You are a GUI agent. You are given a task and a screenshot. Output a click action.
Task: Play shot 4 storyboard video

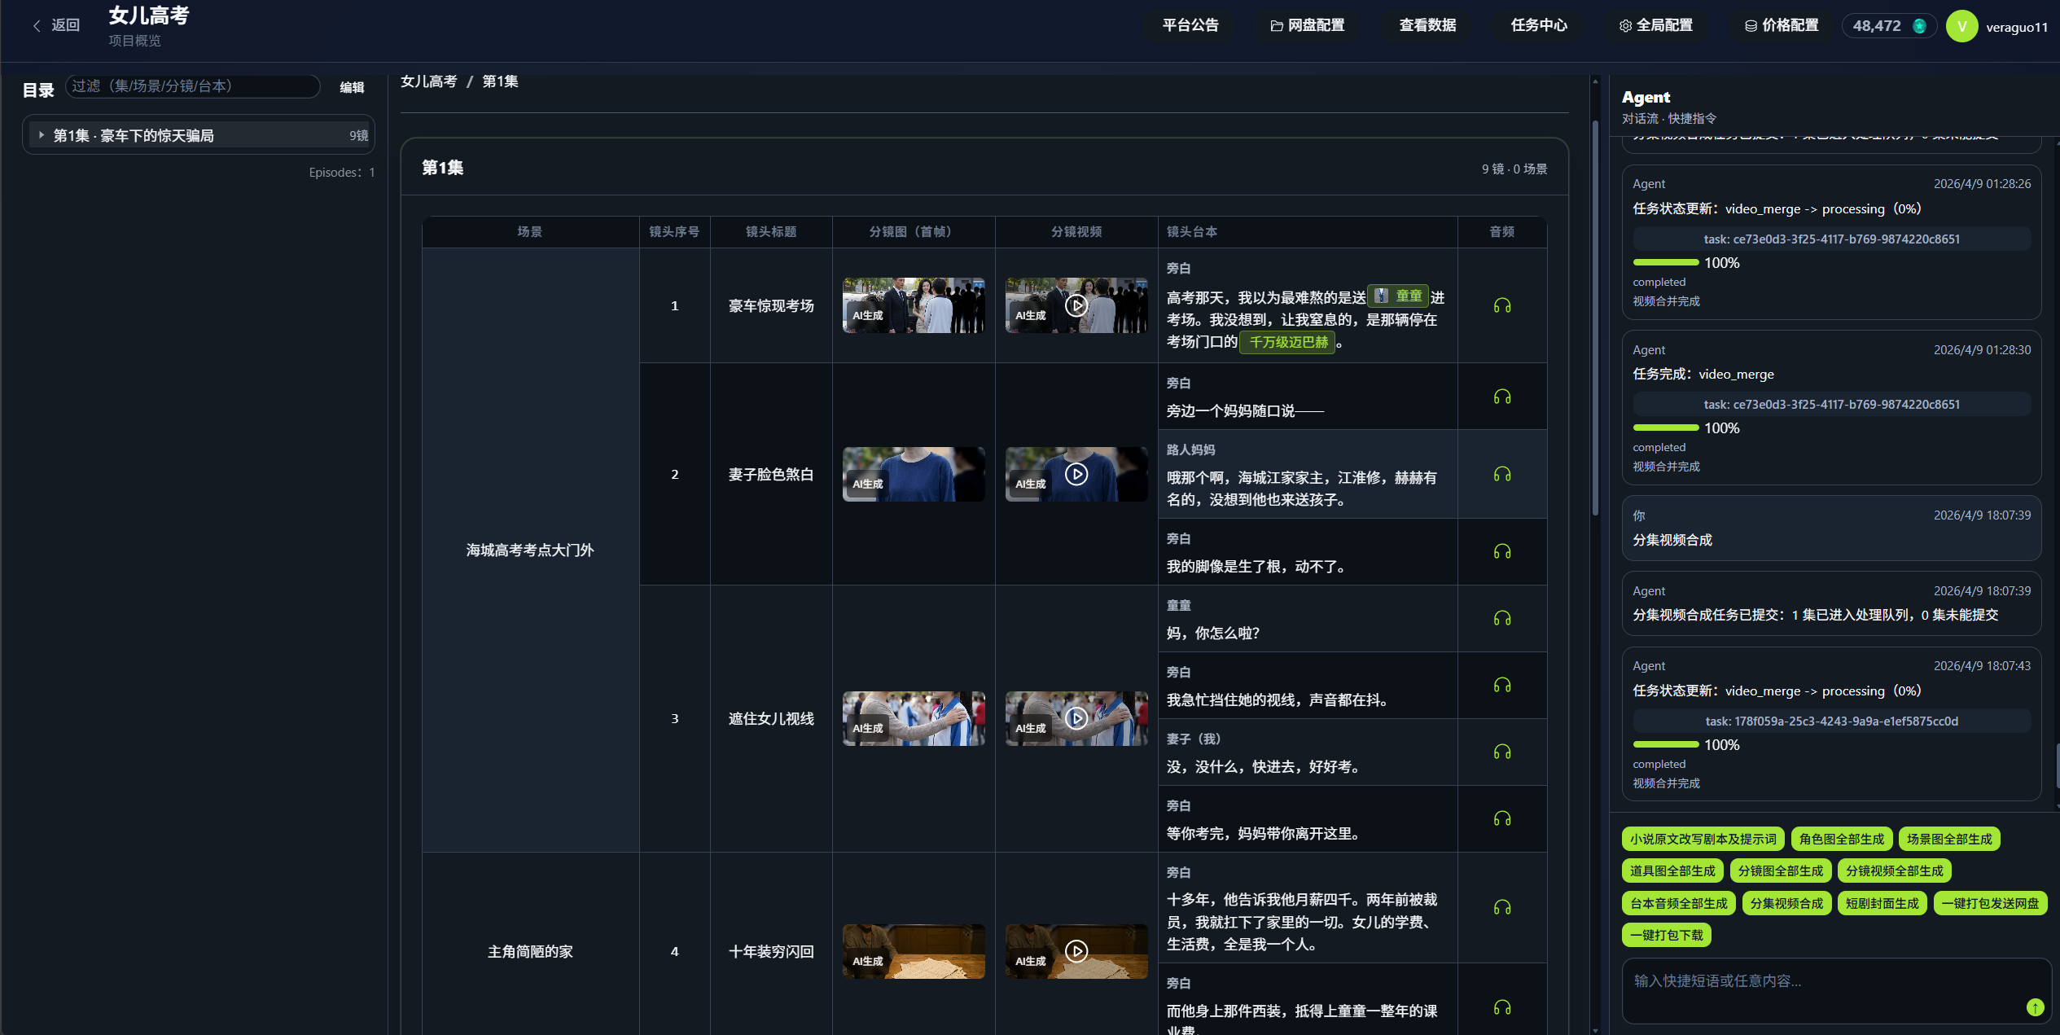pyautogui.click(x=1076, y=951)
